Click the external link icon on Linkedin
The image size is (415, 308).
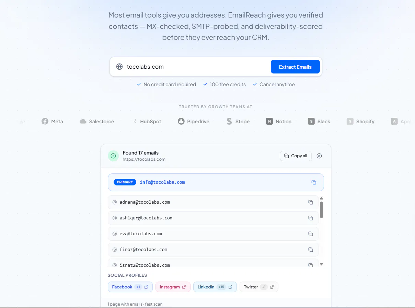click(x=230, y=287)
